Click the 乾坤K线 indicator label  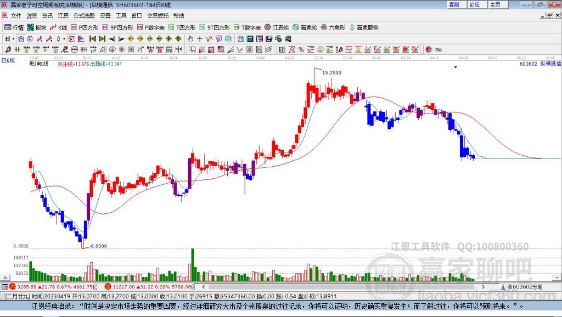[x=39, y=64]
